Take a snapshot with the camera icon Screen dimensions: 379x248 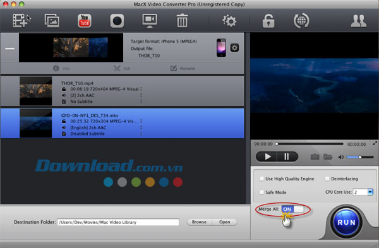coord(315,157)
